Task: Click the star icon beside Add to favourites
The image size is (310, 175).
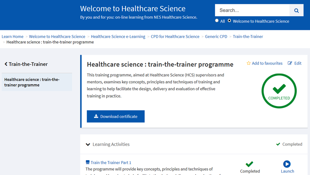Action: (x=249, y=63)
